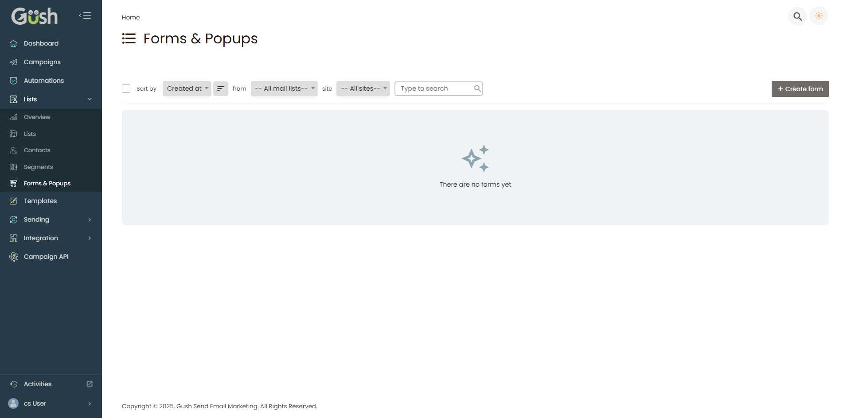Viewport: 851px width, 418px height.
Task: Open Automations menu item
Action: click(51, 81)
